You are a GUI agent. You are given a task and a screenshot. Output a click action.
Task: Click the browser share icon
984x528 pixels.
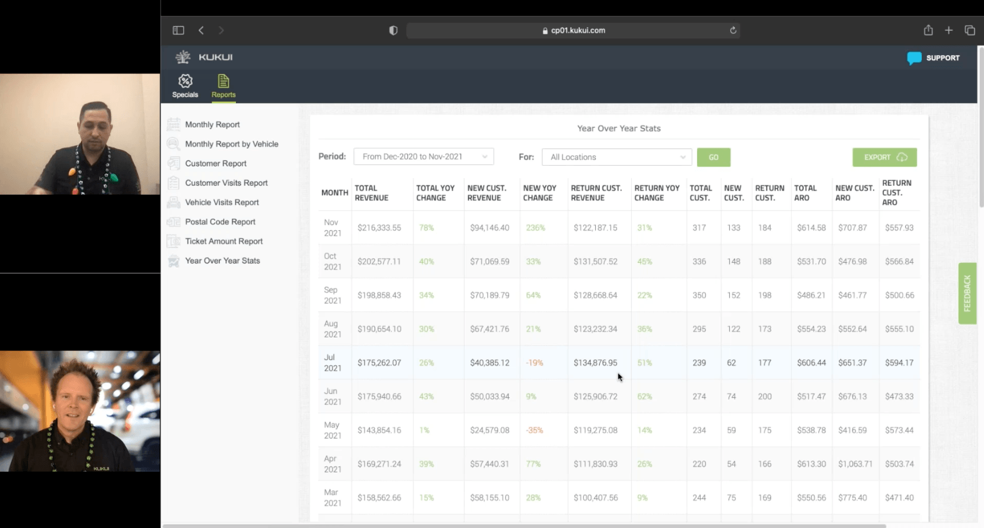coord(928,30)
